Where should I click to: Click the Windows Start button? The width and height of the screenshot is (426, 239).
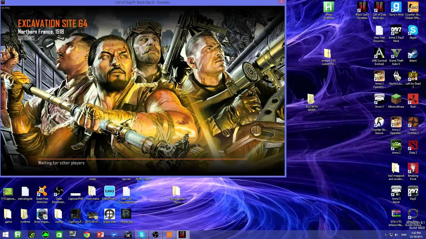5,235
